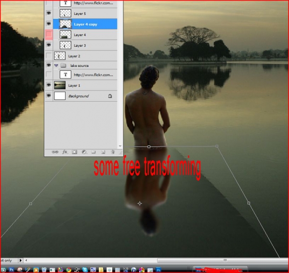Click the lake source folder icon
289x273 pixels.
click(x=64, y=65)
